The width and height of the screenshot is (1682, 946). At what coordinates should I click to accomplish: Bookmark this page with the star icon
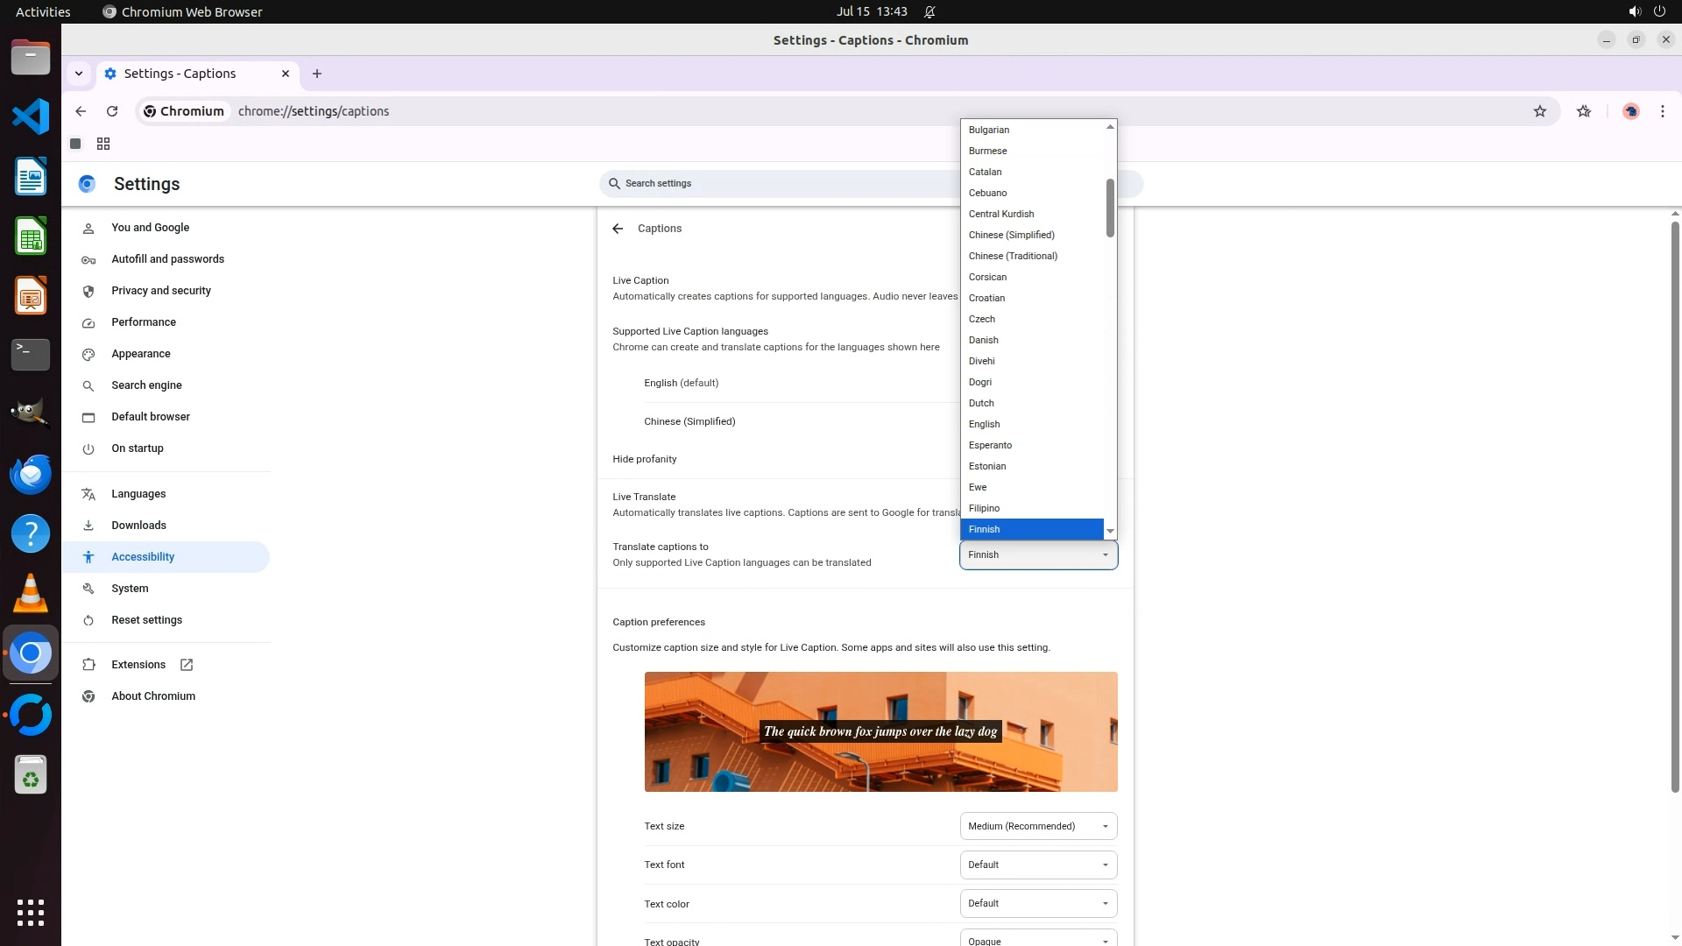click(x=1539, y=111)
